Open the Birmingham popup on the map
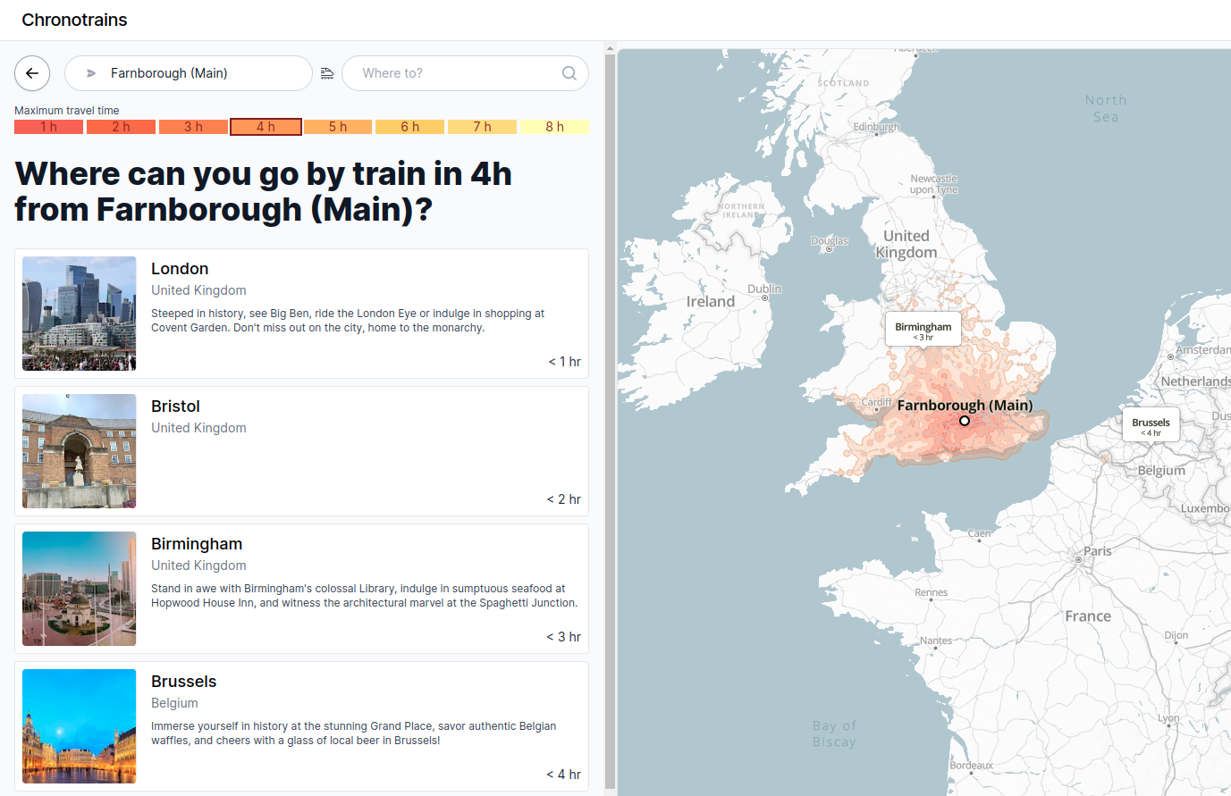Image resolution: width=1231 pixels, height=796 pixels. (x=923, y=330)
